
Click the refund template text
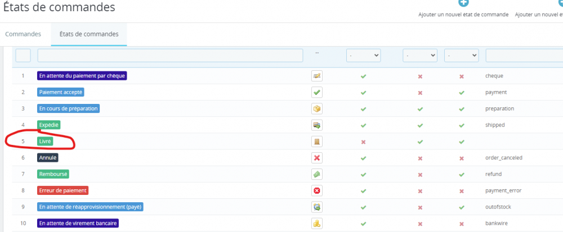pyautogui.click(x=493, y=174)
